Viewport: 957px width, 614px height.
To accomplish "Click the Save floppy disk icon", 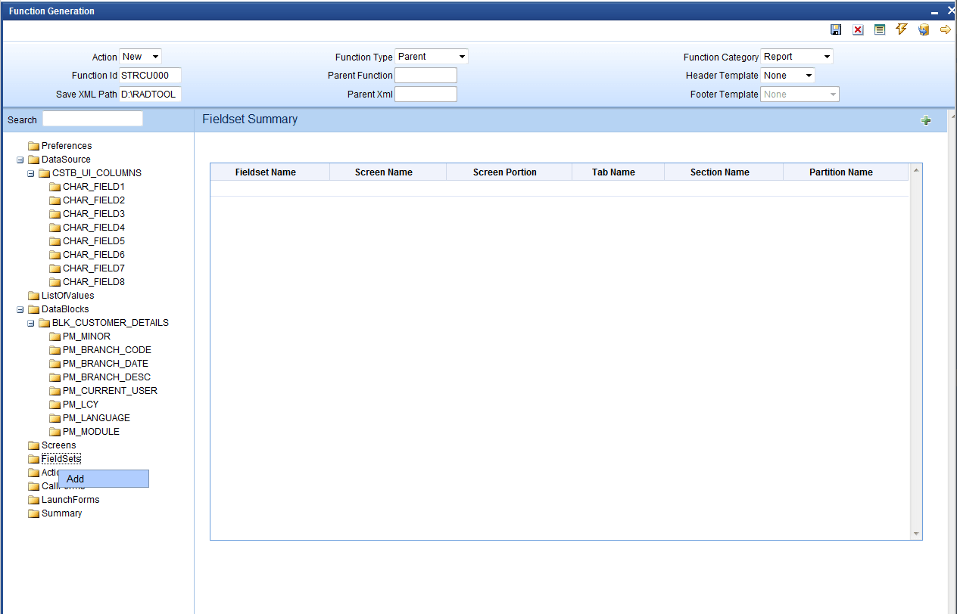I will click(x=836, y=29).
